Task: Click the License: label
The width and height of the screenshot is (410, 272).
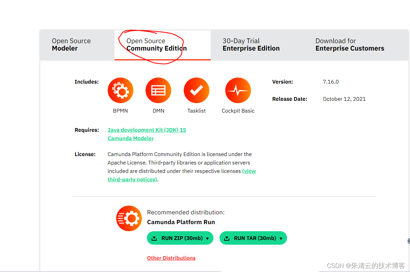Action: [85, 154]
